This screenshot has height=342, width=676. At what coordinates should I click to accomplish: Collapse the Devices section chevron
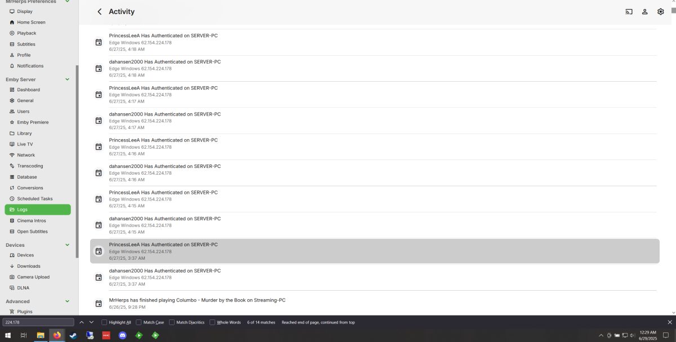[67, 245]
